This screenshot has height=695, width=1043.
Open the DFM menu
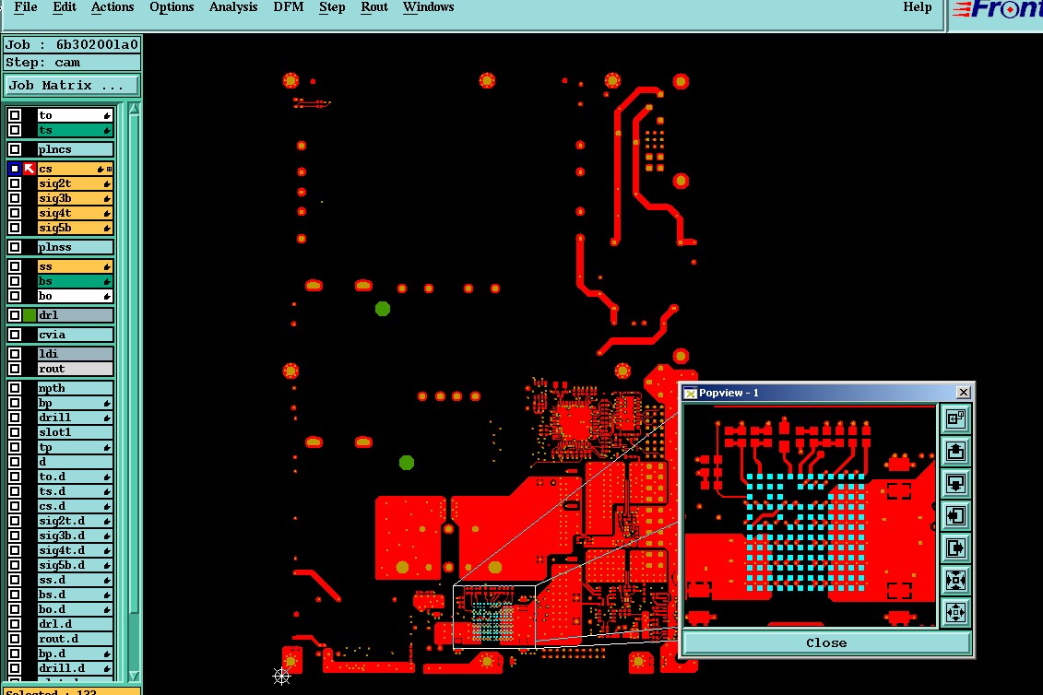pos(288,7)
